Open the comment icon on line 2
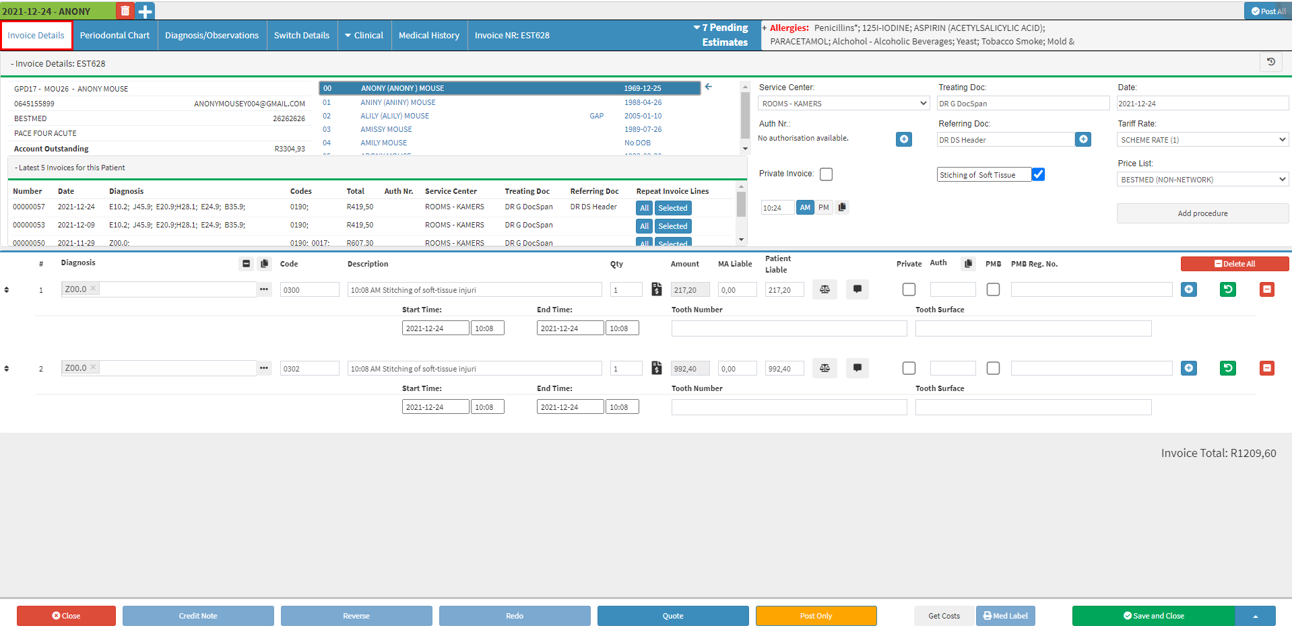Image resolution: width=1292 pixels, height=632 pixels. 857,368
